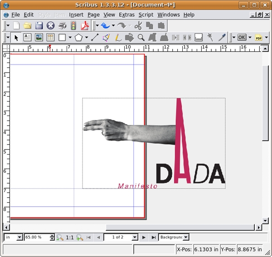The width and height of the screenshot is (272, 257).
Task: Select the Insert Text Frame tool
Action: coord(28,38)
